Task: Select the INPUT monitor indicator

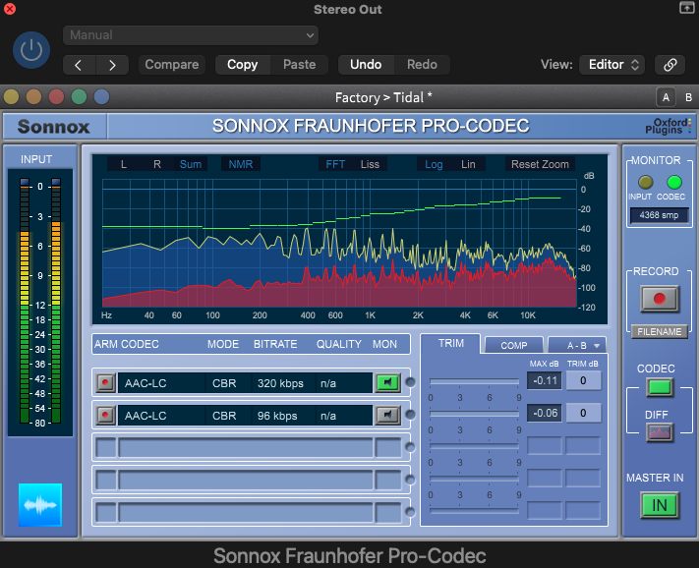Action: pyautogui.click(x=645, y=182)
